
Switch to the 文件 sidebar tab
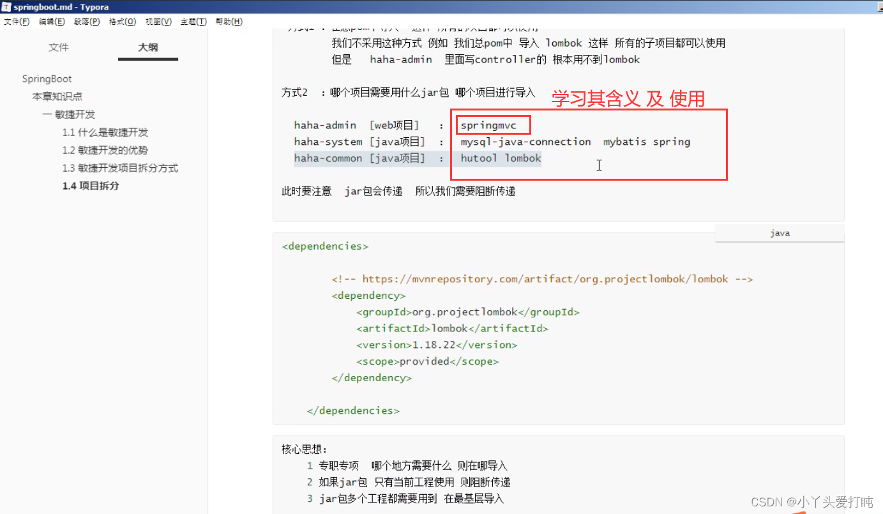click(59, 47)
